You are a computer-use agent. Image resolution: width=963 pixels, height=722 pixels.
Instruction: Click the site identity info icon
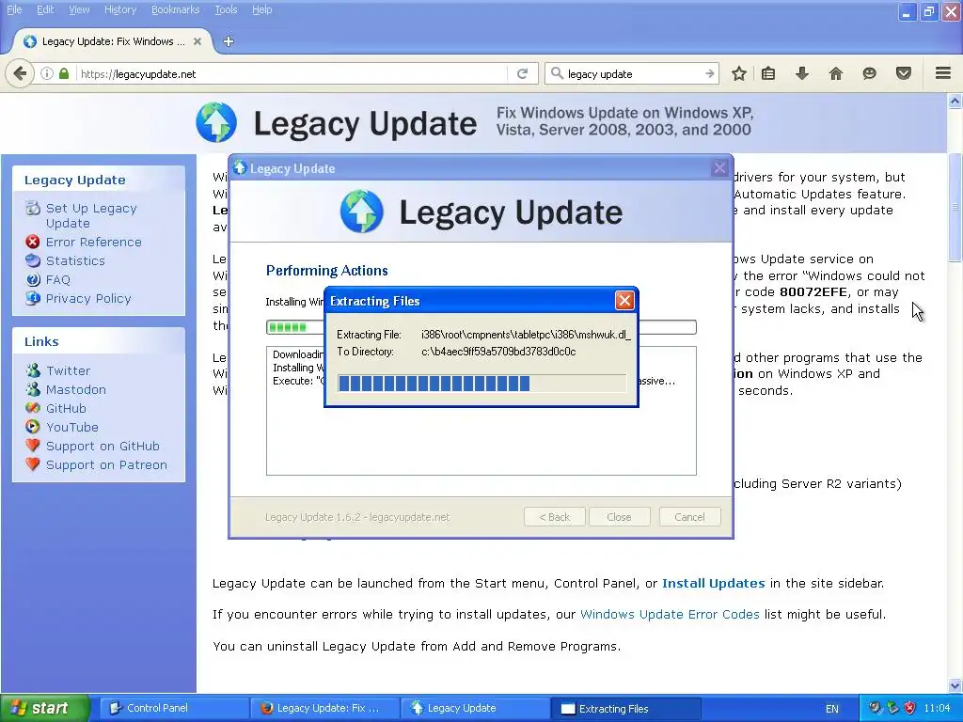pos(47,73)
